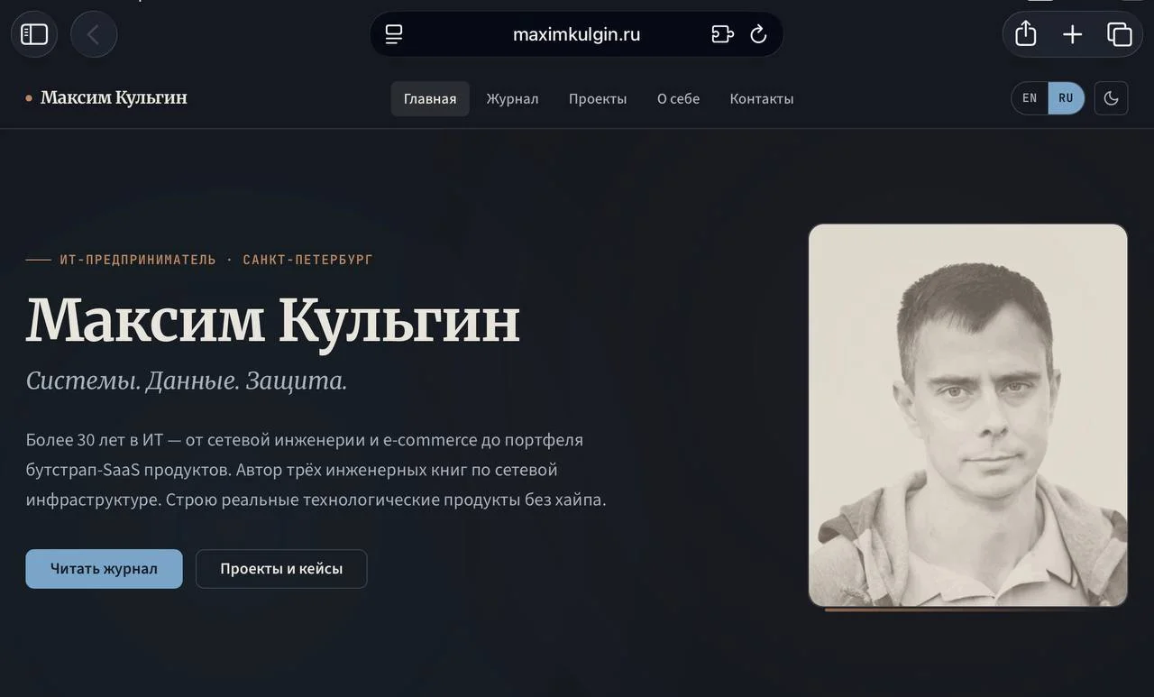Open the Главная navigation item
This screenshot has height=697, width=1154.
(430, 98)
